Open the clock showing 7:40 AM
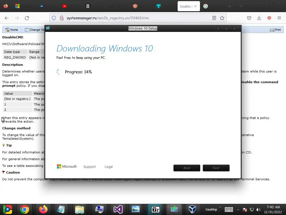The width and height of the screenshot is (286, 215). point(273,209)
